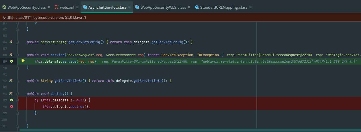The height and width of the screenshot is (132, 361).
Task: Expand the folded getServletConfig method on line 84
Action: [18, 42]
